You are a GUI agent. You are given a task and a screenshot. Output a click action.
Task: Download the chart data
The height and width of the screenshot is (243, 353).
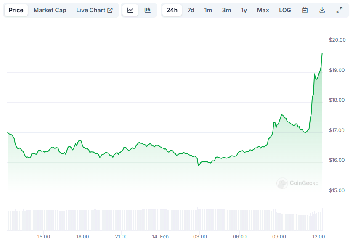pos(322,10)
